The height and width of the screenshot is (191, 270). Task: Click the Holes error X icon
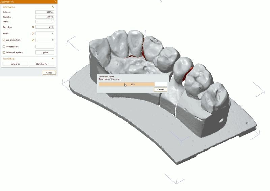point(33,34)
